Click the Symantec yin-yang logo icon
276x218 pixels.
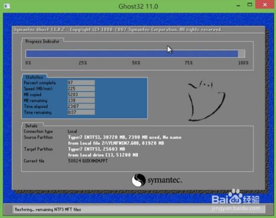(x=139, y=180)
